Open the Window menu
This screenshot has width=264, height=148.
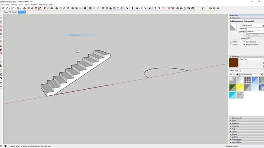34,5
